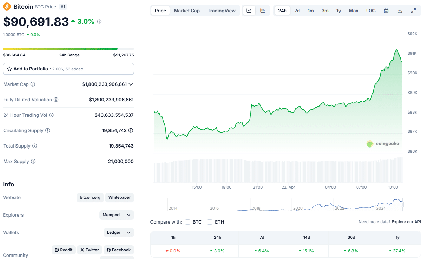422x259 pixels.
Task: Select the 1y time range tab
Action: coord(339,11)
